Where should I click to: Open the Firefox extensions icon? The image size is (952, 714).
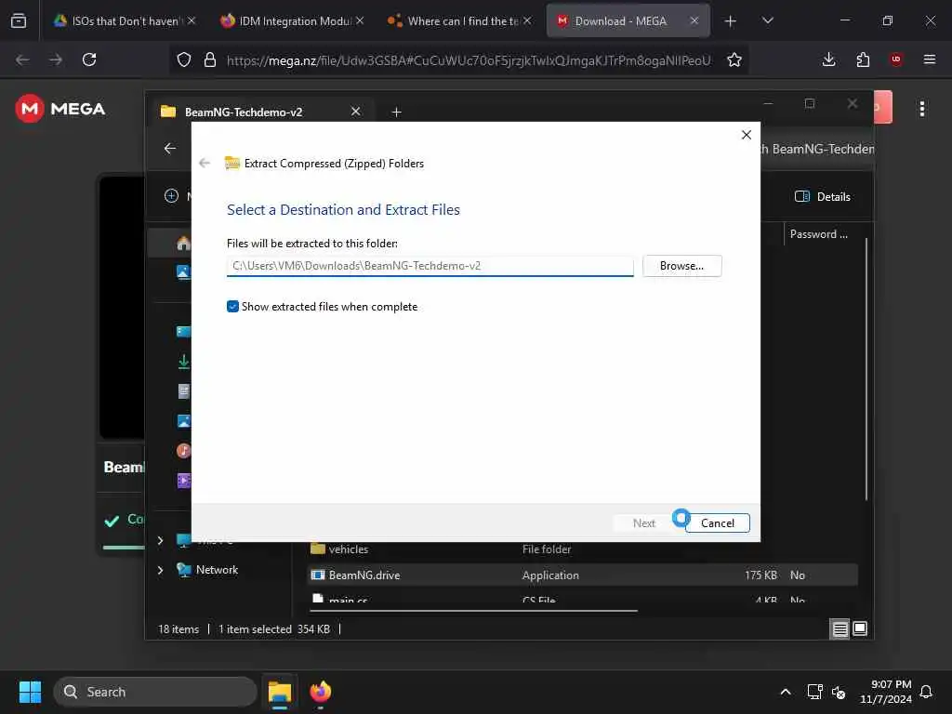click(862, 59)
